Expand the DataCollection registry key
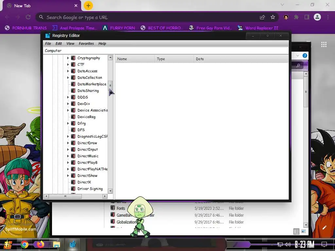The width and height of the screenshot is (335, 251). pyautogui.click(x=68, y=77)
